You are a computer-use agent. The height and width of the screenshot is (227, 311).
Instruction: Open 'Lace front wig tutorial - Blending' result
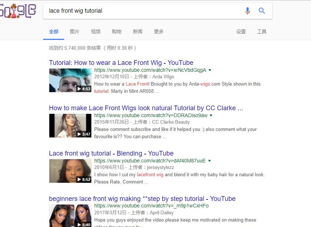pos(111,153)
